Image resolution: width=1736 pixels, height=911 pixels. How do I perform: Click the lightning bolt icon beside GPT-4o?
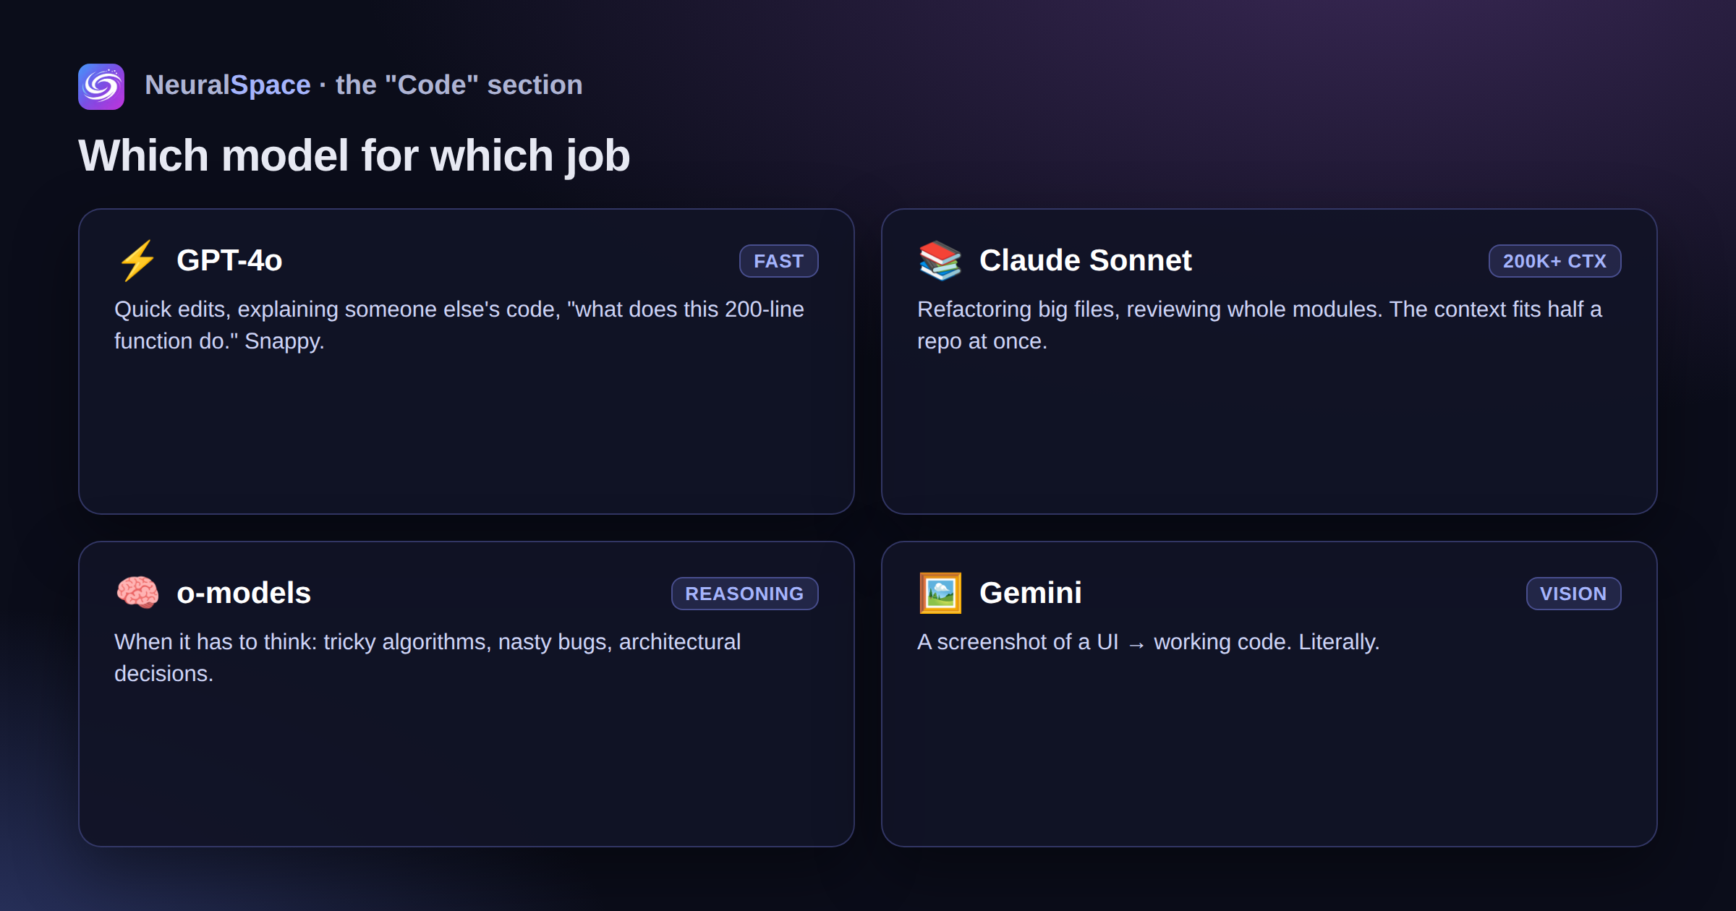[x=137, y=260]
